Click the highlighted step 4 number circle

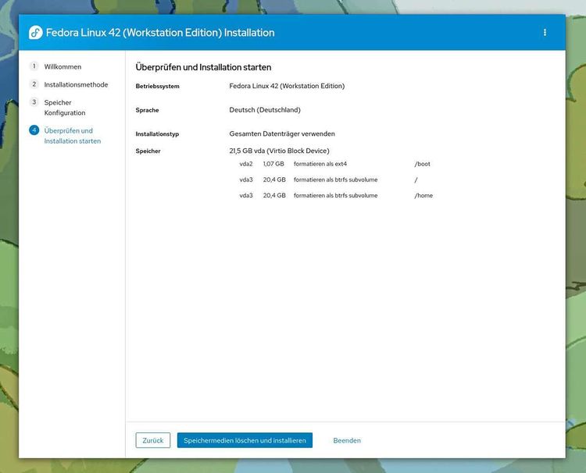pyautogui.click(x=34, y=130)
